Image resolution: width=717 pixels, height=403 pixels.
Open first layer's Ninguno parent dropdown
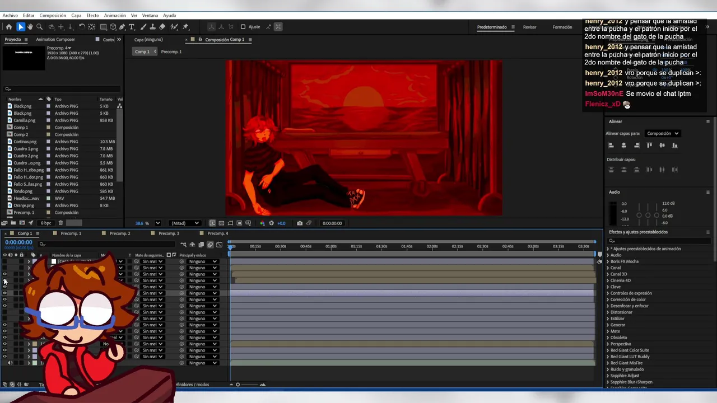(x=202, y=261)
